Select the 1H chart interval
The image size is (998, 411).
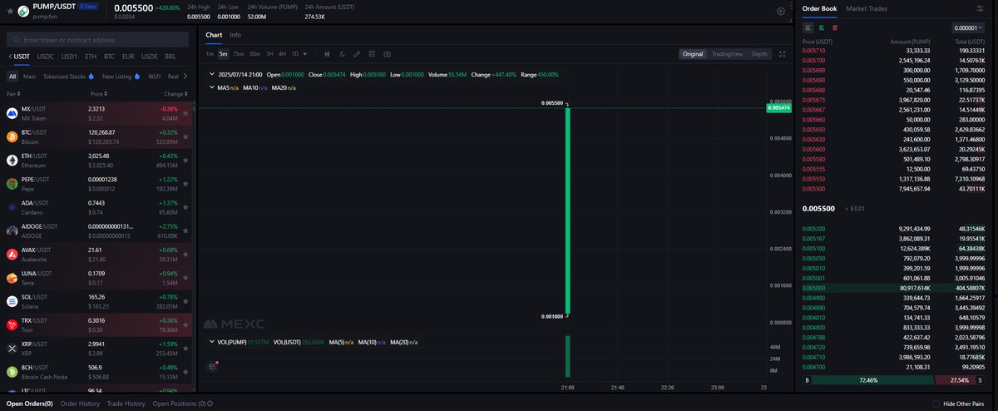(x=269, y=54)
